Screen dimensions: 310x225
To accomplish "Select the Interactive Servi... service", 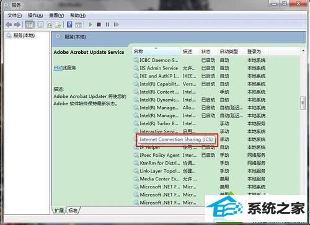I will [x=200, y=131].
